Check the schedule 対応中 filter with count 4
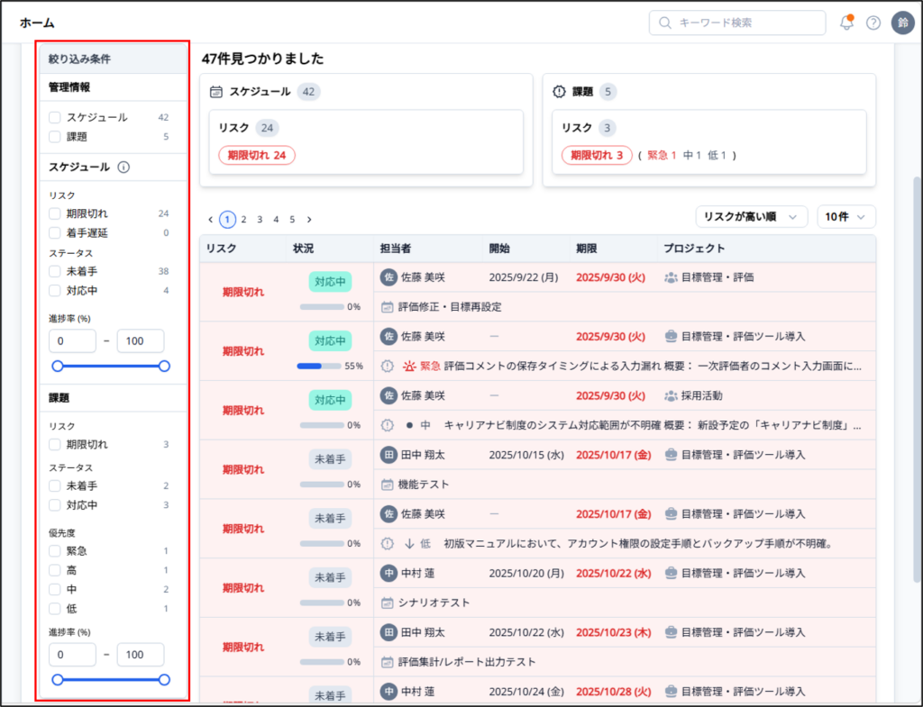 point(55,291)
